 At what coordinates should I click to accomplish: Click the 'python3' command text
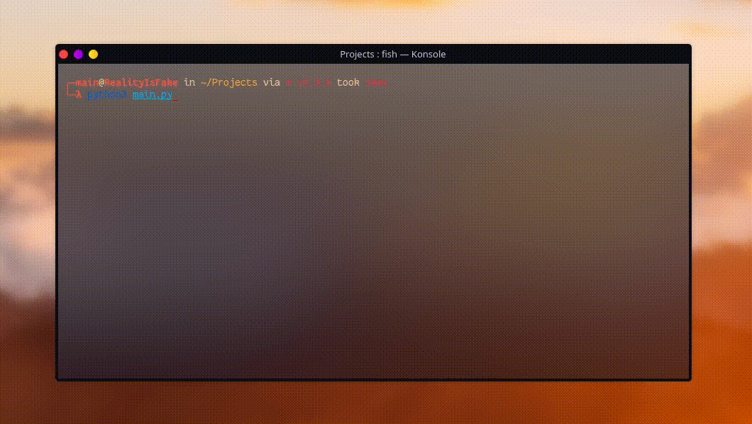pyautogui.click(x=107, y=95)
